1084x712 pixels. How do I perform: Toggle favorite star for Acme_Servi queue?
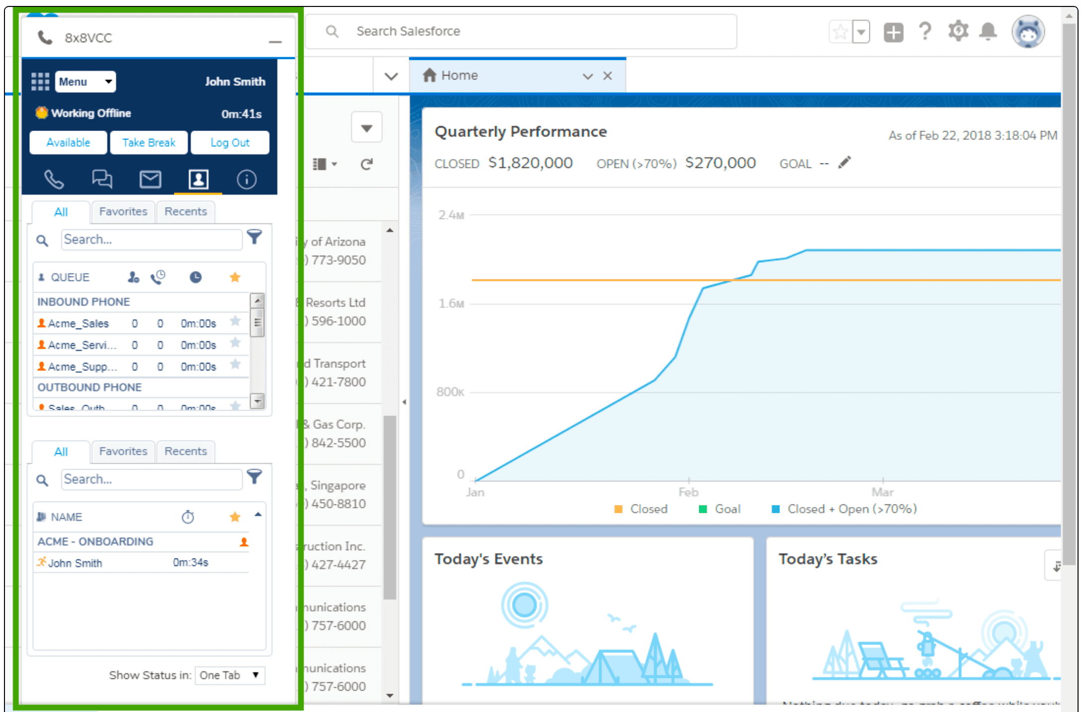point(235,343)
